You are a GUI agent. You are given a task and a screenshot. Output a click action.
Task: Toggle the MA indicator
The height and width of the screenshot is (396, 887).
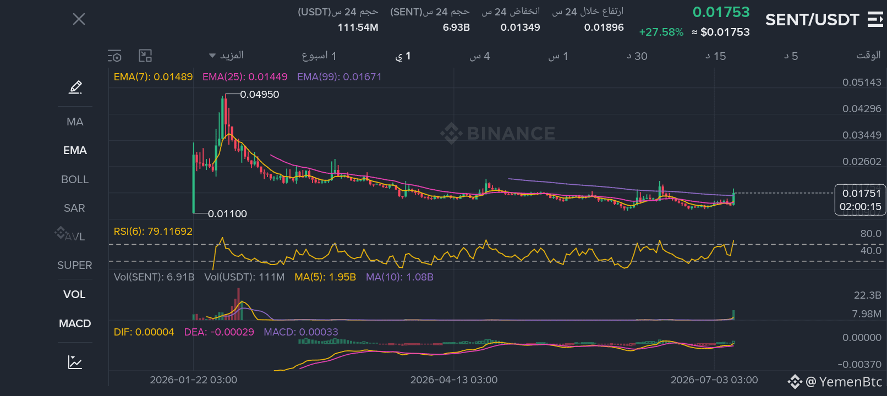tap(75, 122)
